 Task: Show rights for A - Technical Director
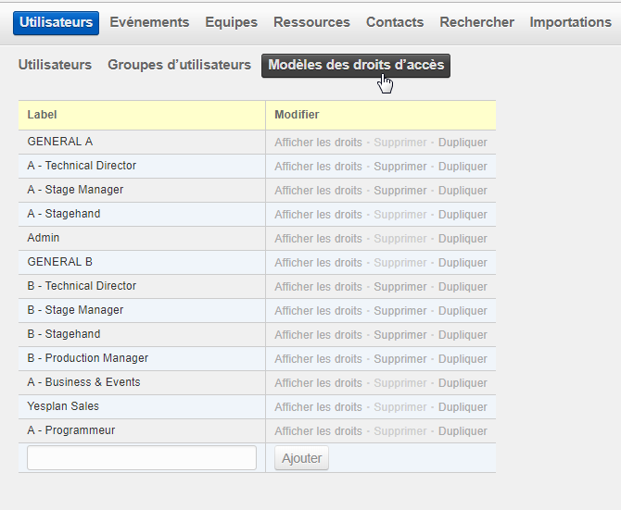[318, 167]
